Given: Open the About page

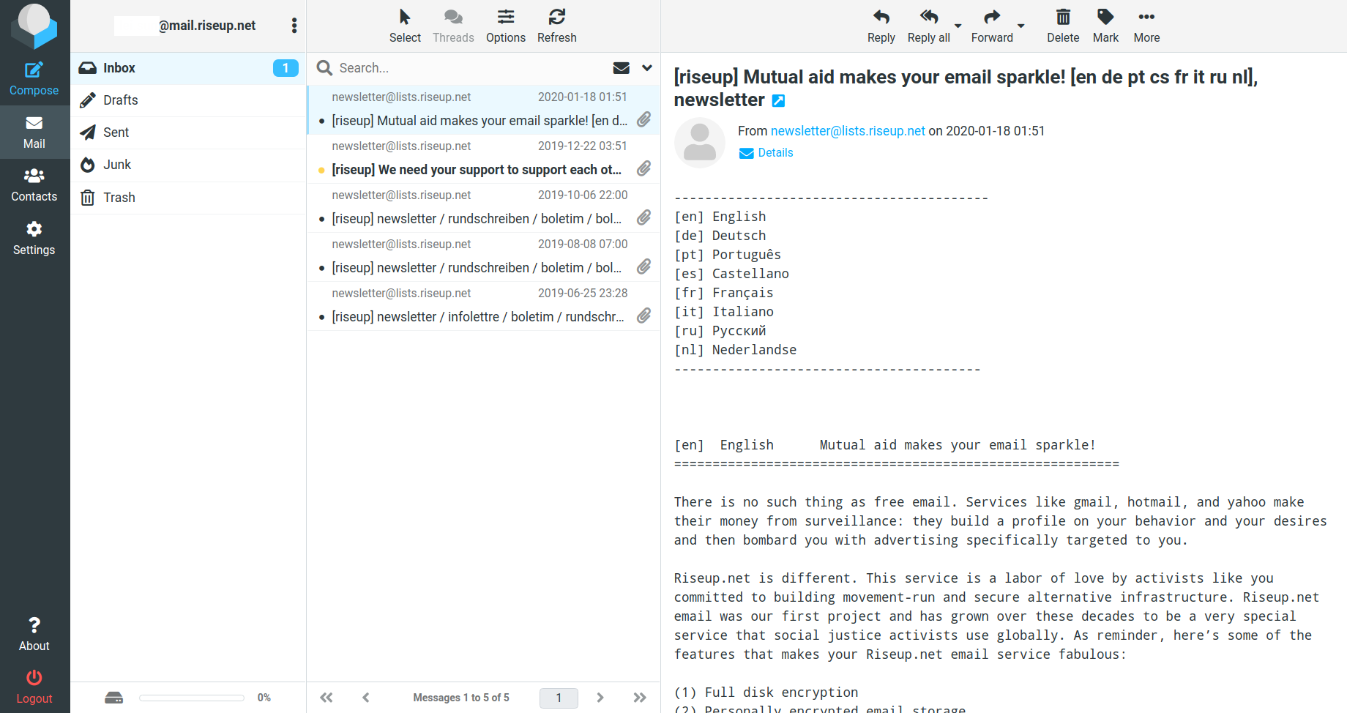Looking at the screenshot, I should pyautogui.click(x=34, y=634).
